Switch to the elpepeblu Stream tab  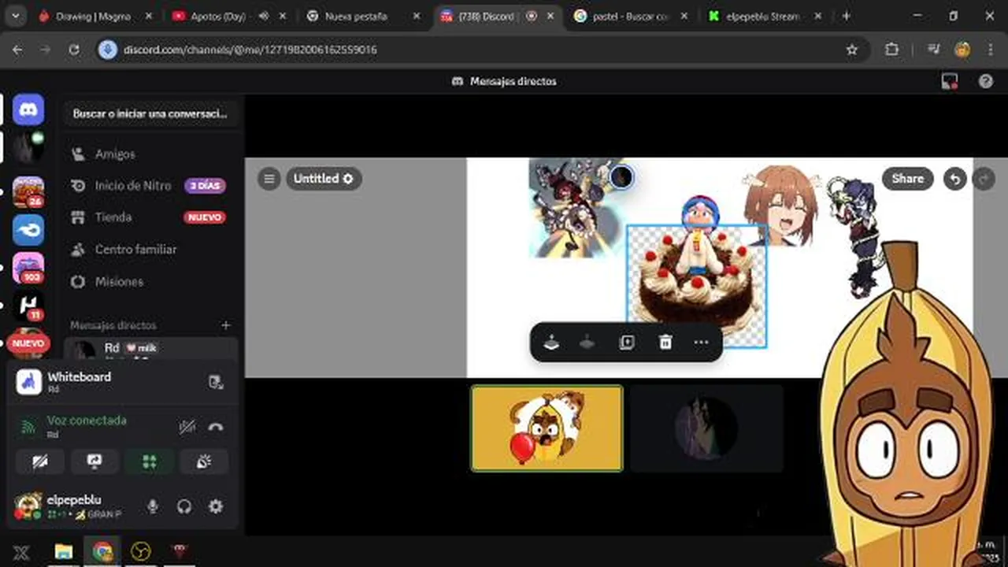tap(762, 16)
